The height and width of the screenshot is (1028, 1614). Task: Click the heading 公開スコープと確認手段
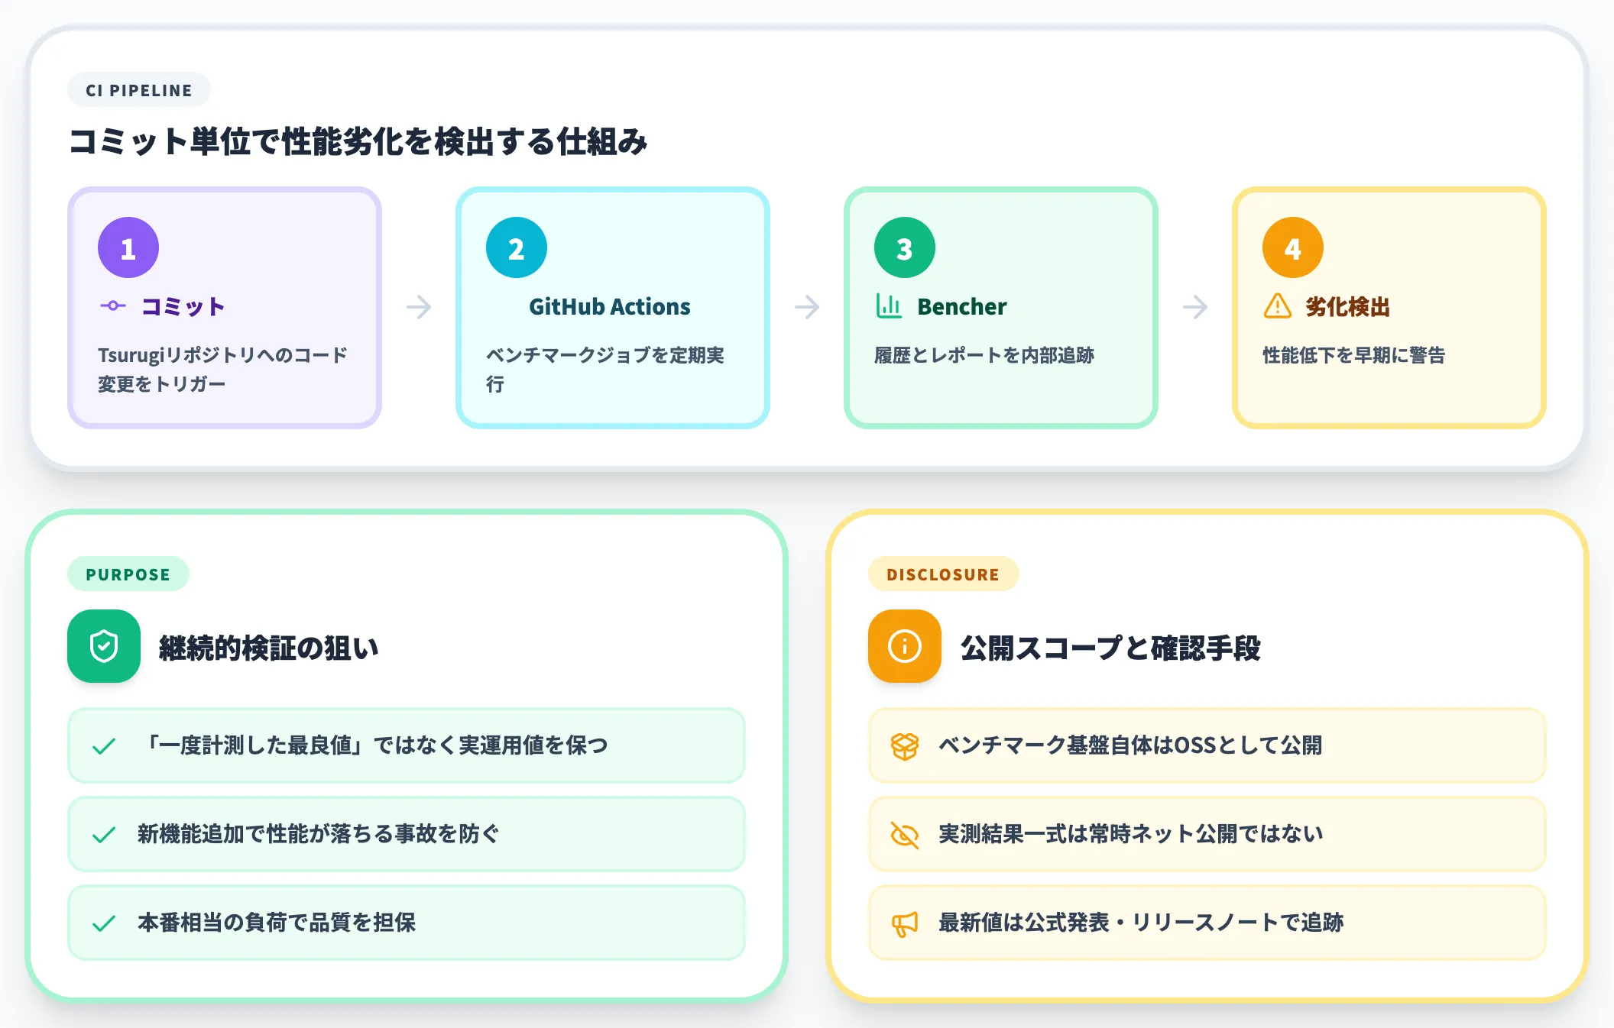pos(1110,648)
